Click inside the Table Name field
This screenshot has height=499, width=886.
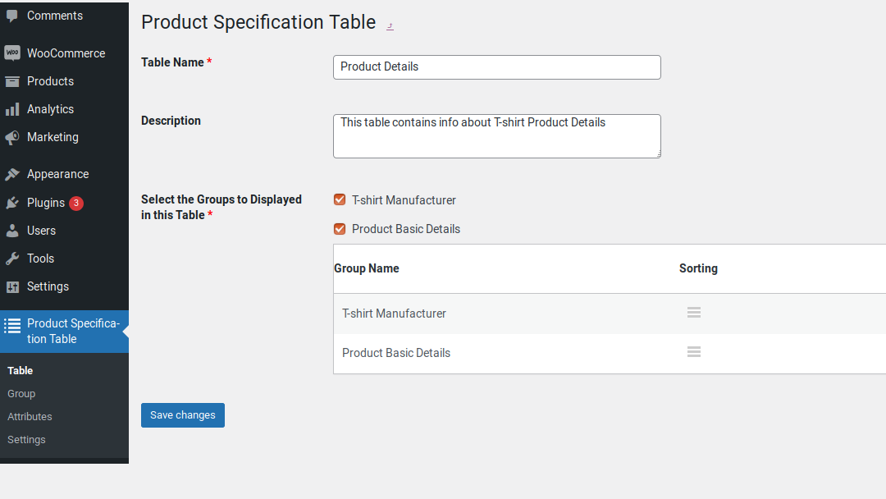point(496,66)
